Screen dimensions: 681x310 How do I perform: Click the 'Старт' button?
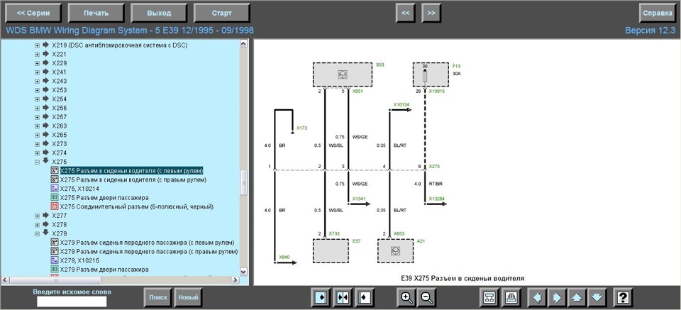[221, 13]
